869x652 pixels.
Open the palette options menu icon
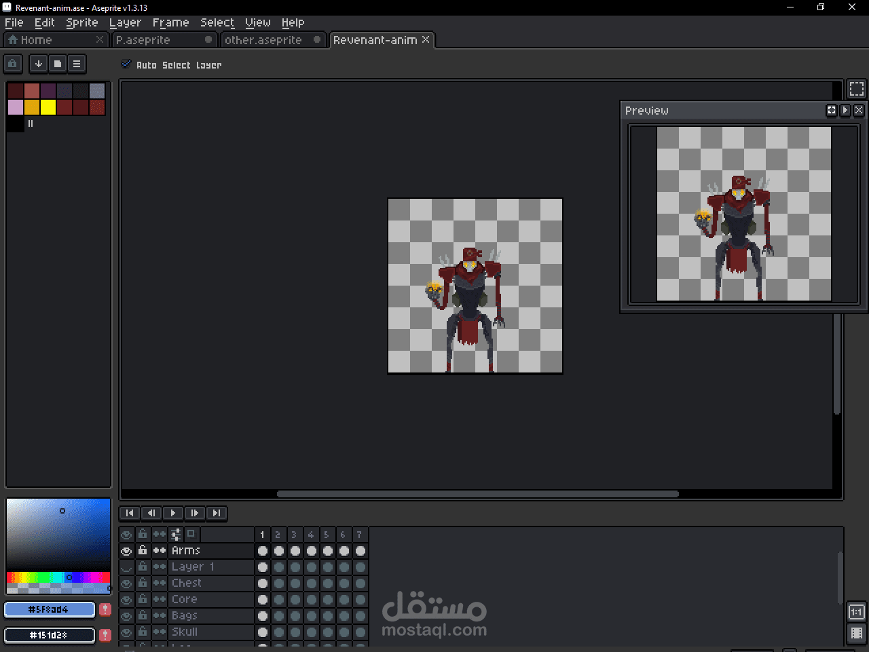[77, 64]
